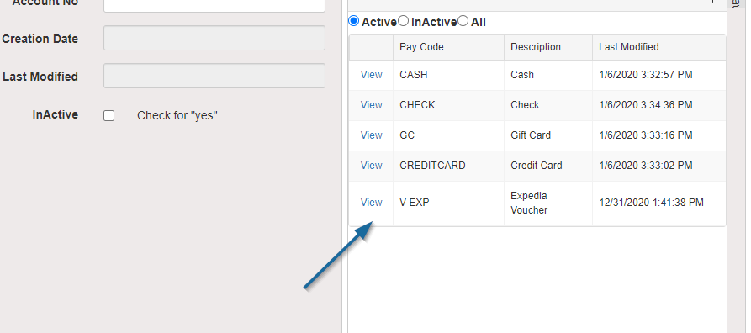The width and height of the screenshot is (751, 333).
Task: Click the 12/31/2020 1:41:38 PM cell
Action: click(x=659, y=203)
